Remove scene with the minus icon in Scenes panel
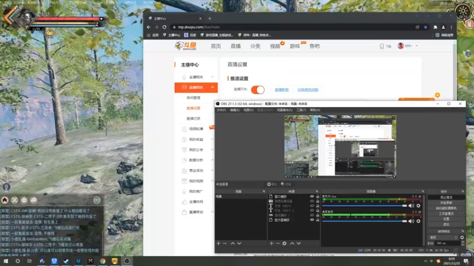 [225, 244]
